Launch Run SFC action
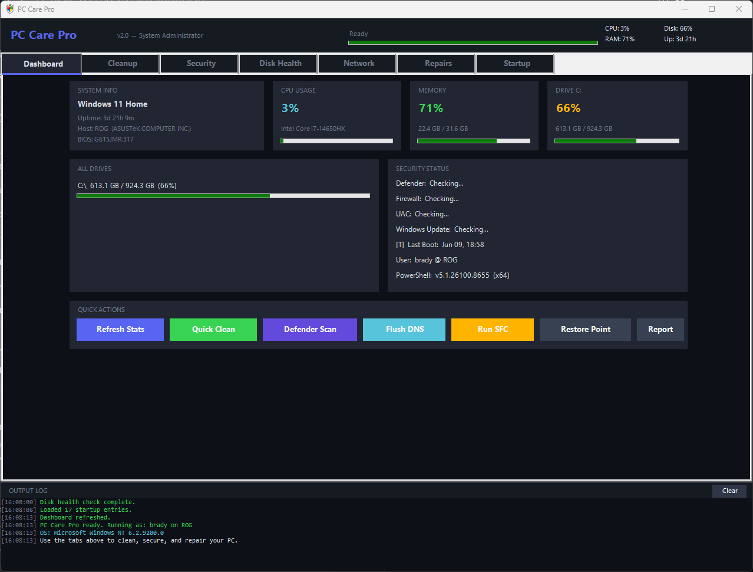This screenshot has width=753, height=572. (x=493, y=330)
